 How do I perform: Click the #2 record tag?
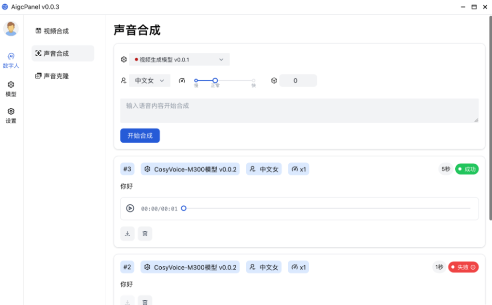pyautogui.click(x=127, y=267)
